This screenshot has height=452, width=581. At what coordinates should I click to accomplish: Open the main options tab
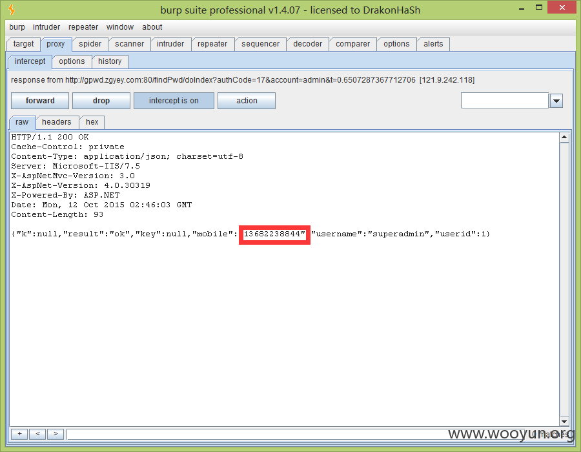point(396,44)
